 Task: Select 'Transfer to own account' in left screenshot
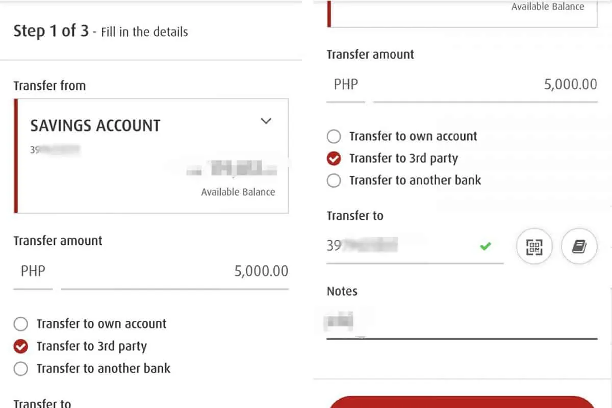point(21,324)
